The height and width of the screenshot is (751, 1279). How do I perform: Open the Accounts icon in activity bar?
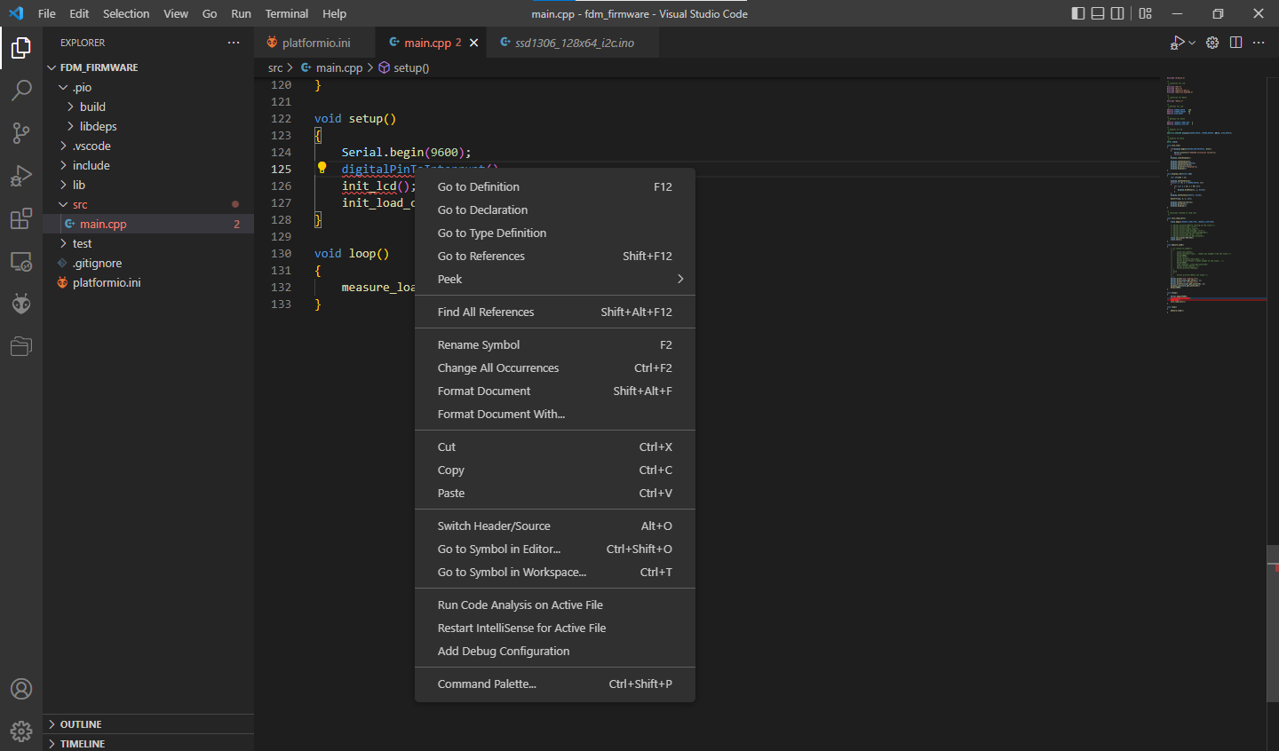click(21, 689)
